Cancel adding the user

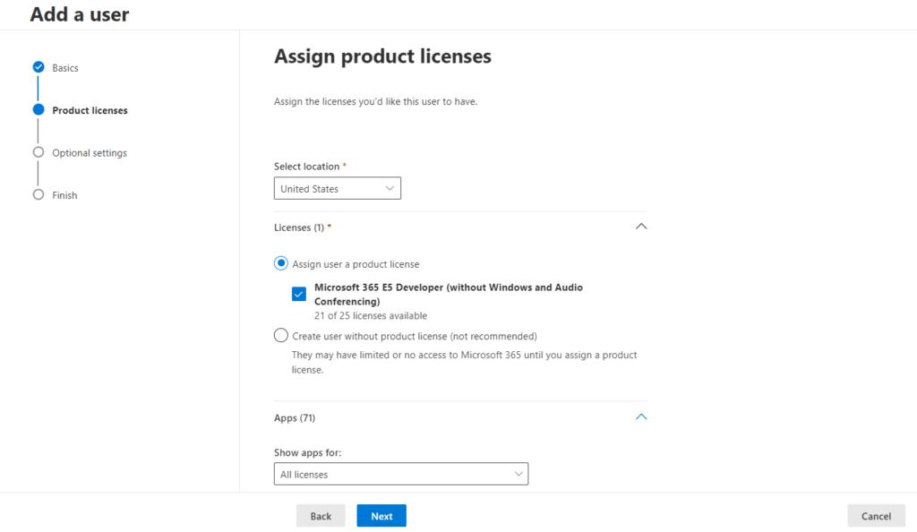point(876,516)
